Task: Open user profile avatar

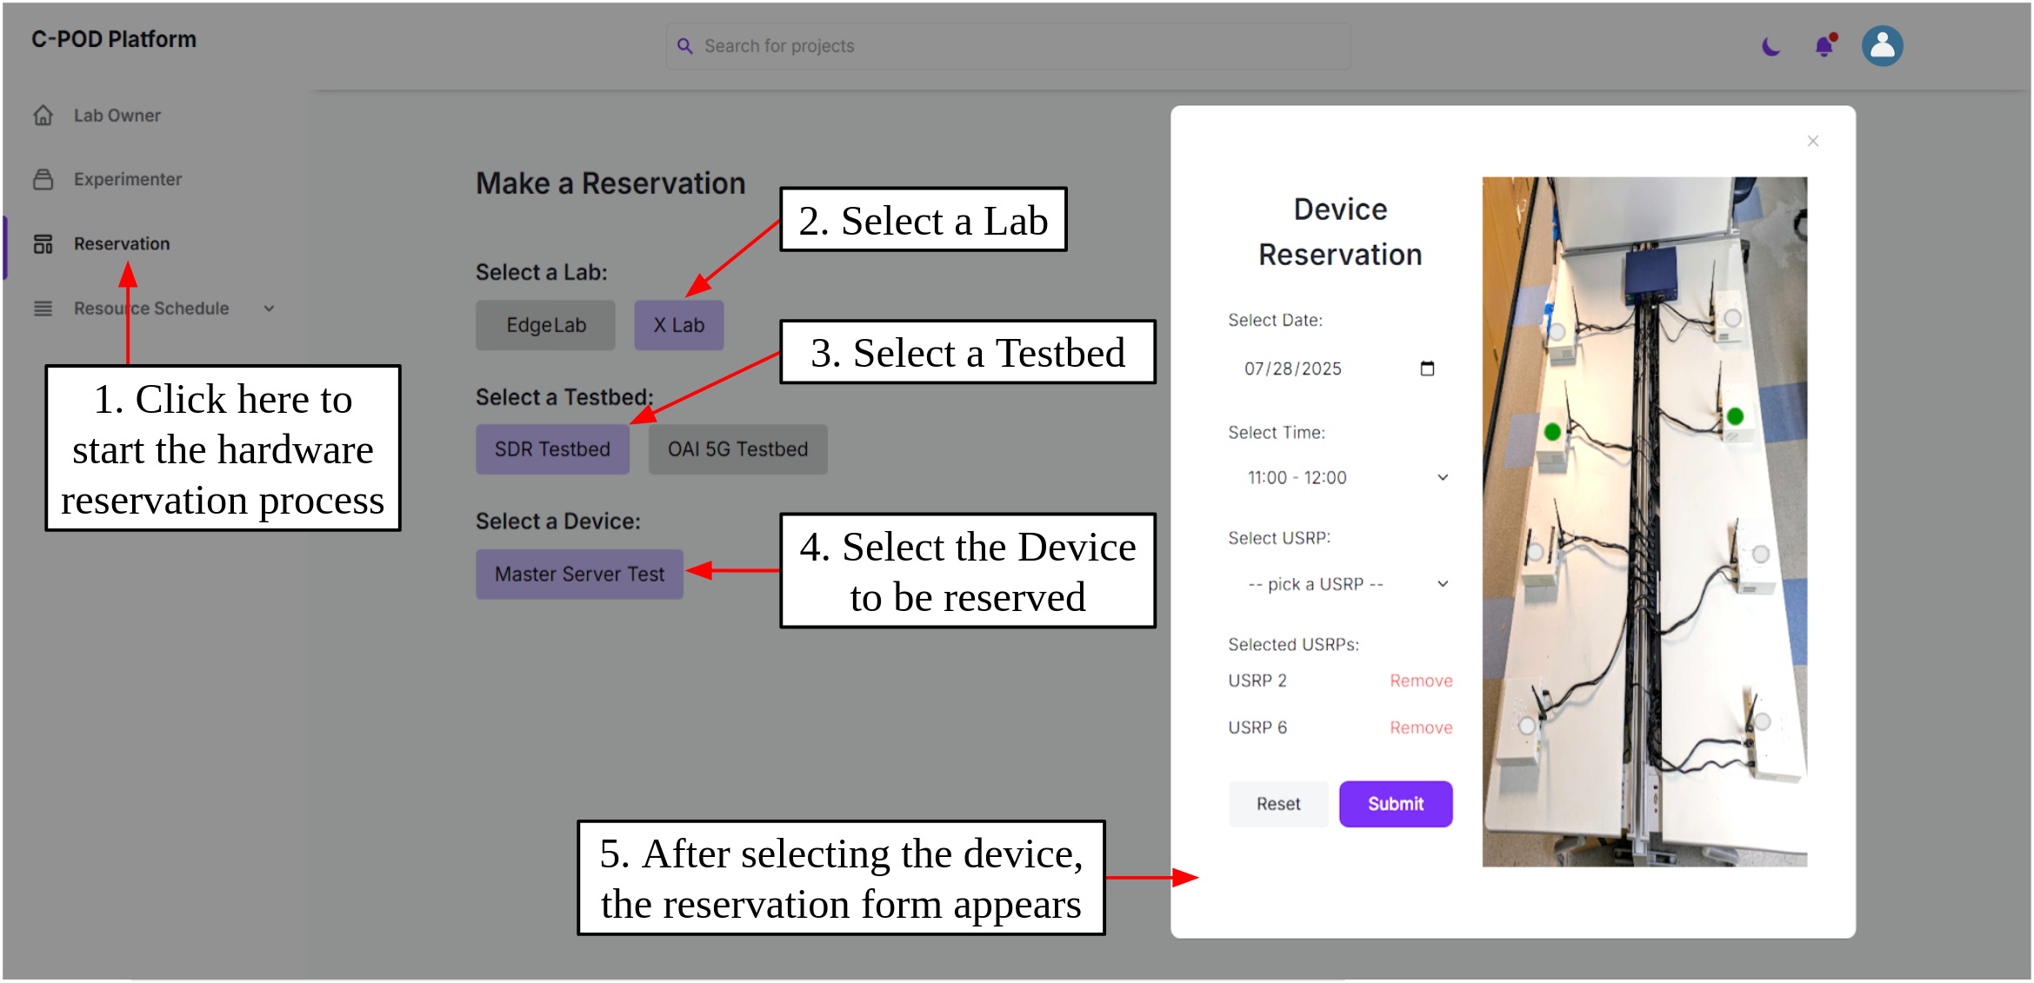Action: click(1882, 46)
